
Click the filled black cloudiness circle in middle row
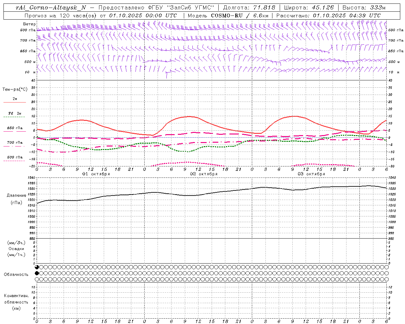[37, 273]
